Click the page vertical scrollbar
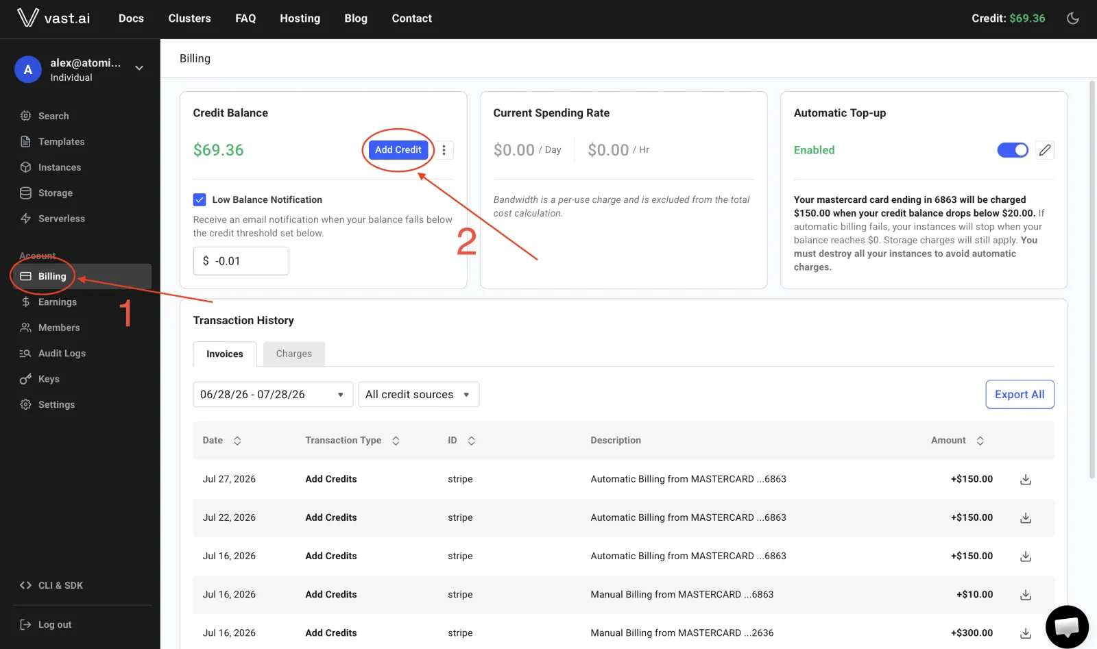Viewport: 1097px width, 649px height. click(1092, 280)
